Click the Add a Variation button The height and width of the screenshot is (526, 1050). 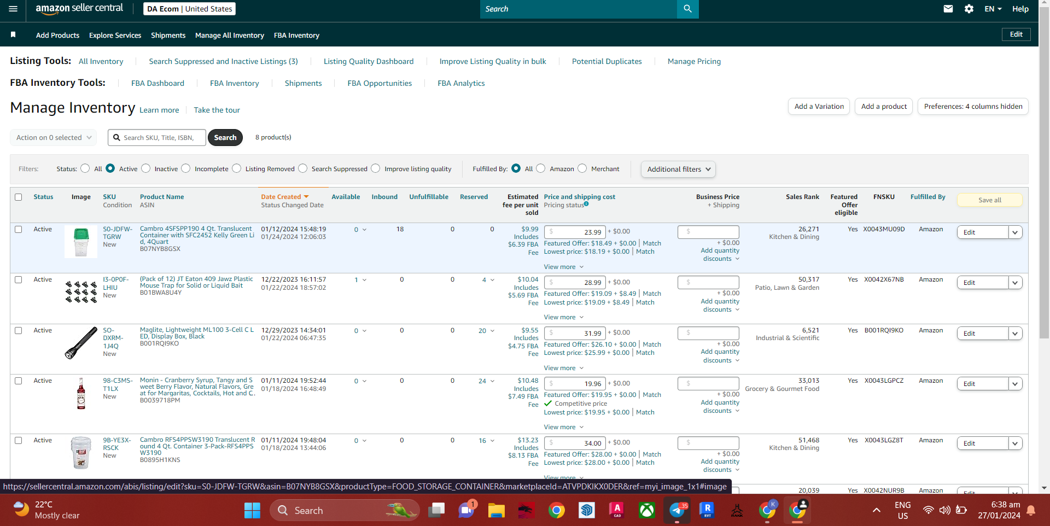(x=819, y=107)
